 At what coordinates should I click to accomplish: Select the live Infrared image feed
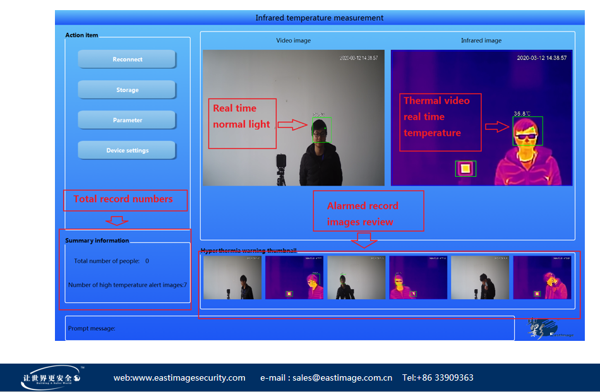pyautogui.click(x=481, y=118)
